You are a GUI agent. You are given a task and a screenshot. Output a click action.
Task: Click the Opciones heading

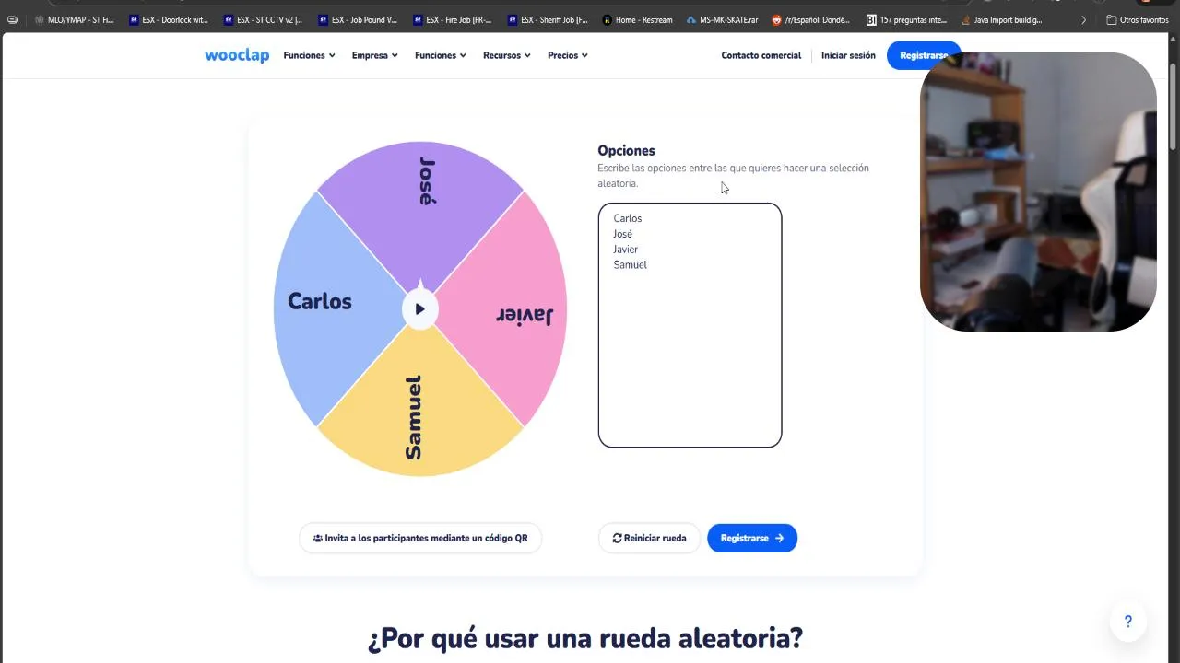click(626, 150)
